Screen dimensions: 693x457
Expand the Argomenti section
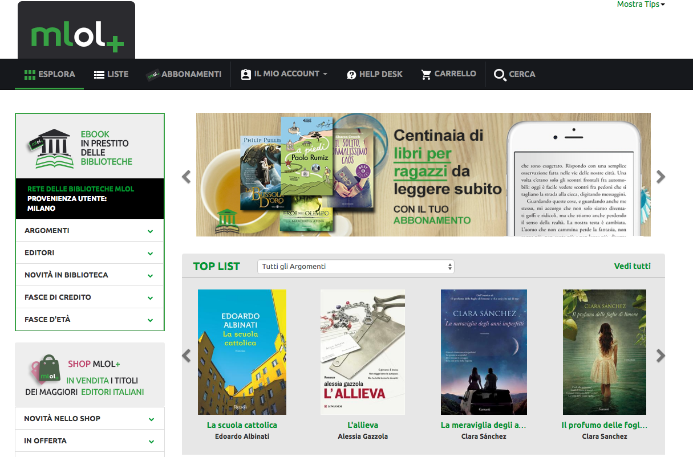coord(90,231)
